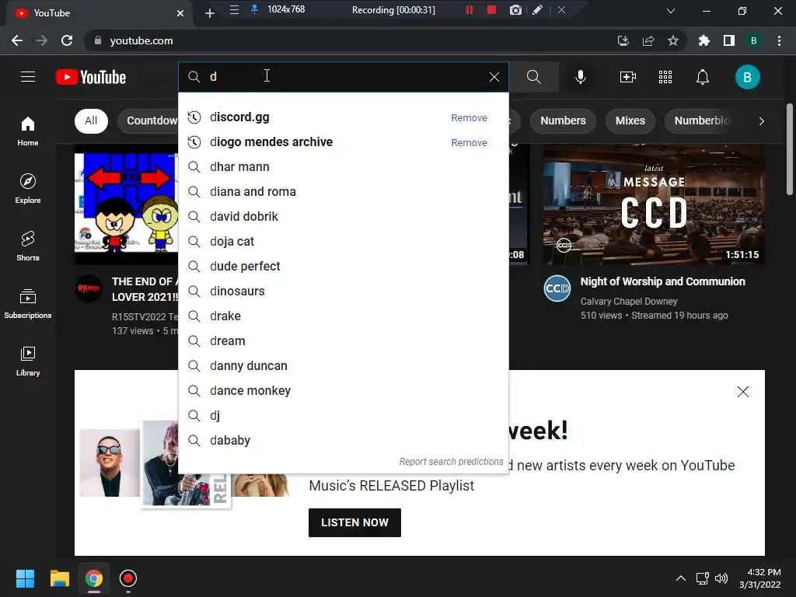
Task: Stop the recording with red square
Action: 491,9
